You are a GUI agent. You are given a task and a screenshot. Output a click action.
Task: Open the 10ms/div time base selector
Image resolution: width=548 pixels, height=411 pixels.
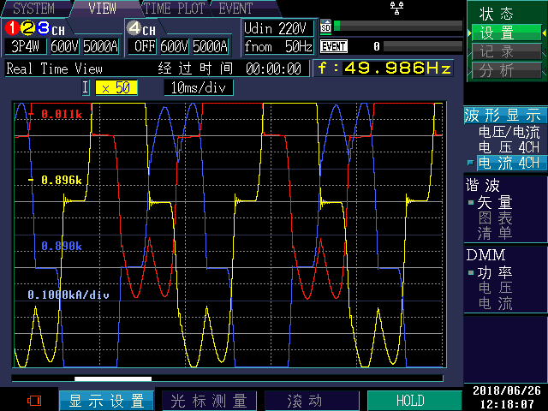pyautogui.click(x=198, y=87)
